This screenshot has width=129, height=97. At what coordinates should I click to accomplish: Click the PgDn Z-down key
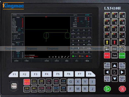(122, 79)
